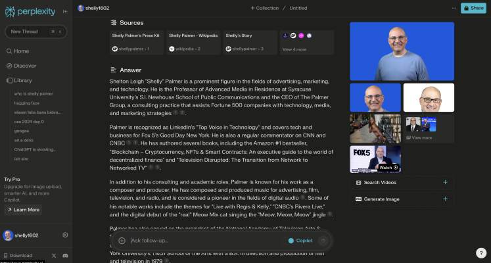491x263 pixels.
Task: Click the Learn More button
Action: 23,210
